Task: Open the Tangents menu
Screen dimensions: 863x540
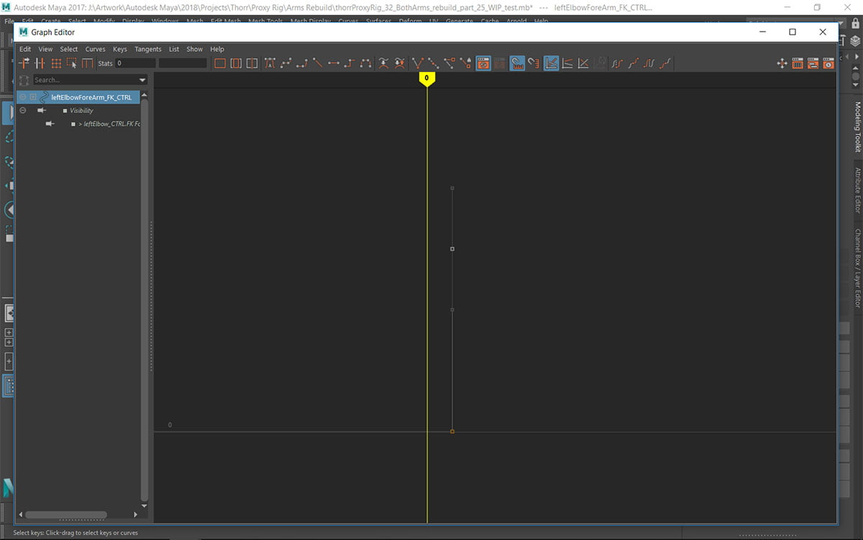Action: tap(147, 49)
